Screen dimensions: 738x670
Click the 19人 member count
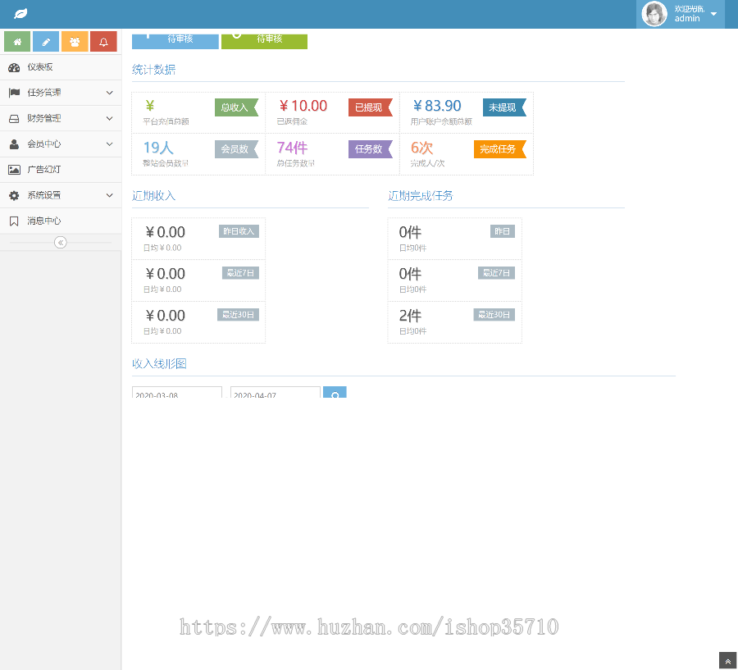(x=158, y=148)
